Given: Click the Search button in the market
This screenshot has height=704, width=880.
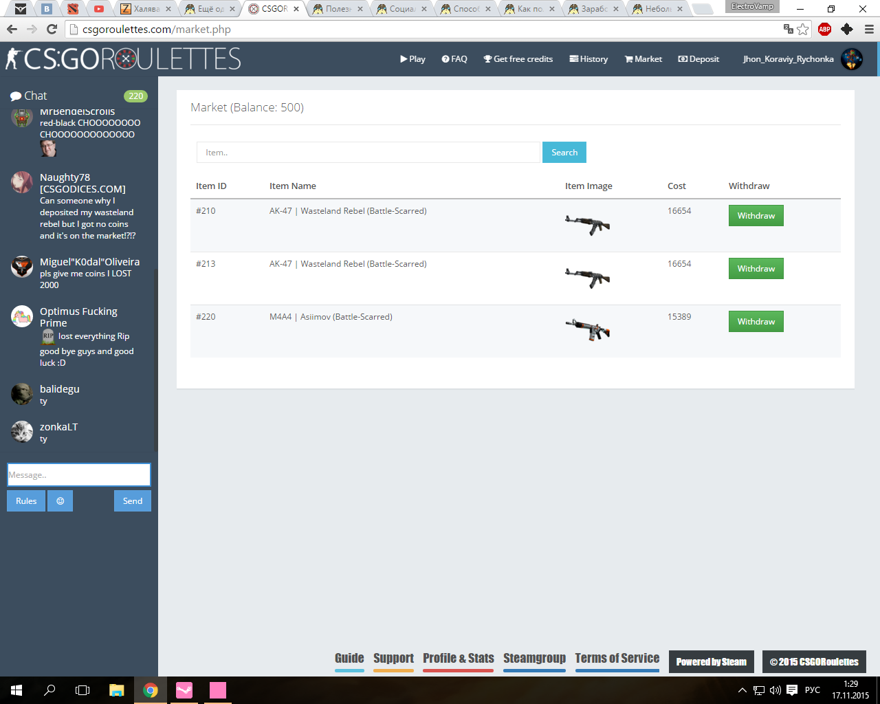Looking at the screenshot, I should pyautogui.click(x=564, y=153).
